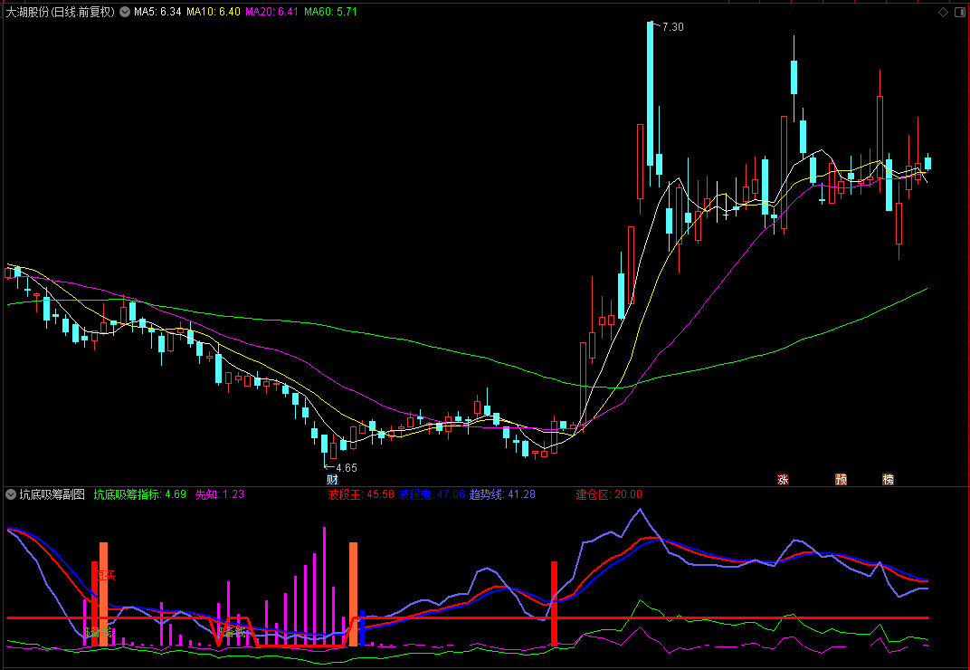
Task: Open the 涨 event marker
Action: 784,479
